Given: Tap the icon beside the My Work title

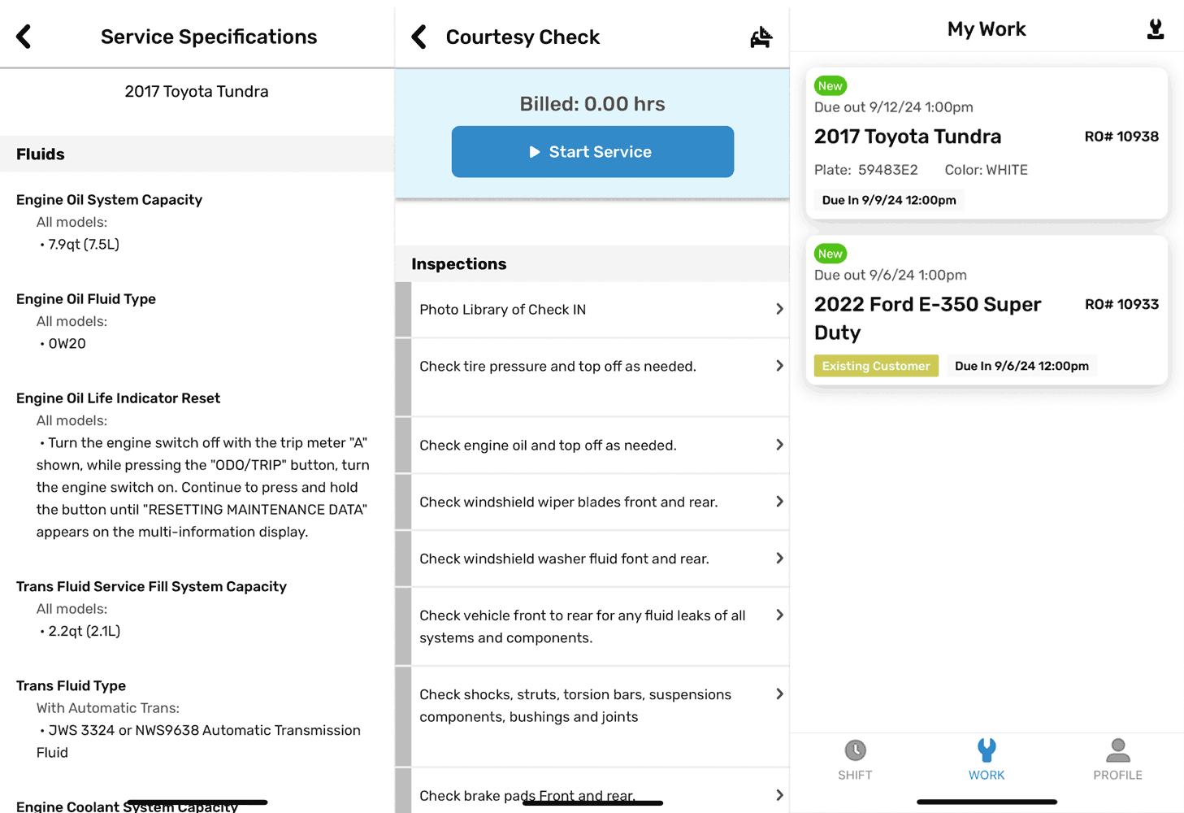Looking at the screenshot, I should 1155,29.
